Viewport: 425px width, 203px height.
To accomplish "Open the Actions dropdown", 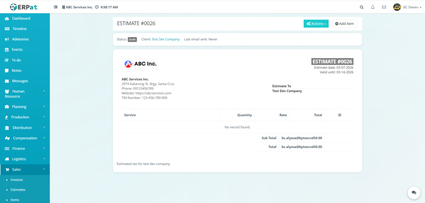I will (316, 24).
